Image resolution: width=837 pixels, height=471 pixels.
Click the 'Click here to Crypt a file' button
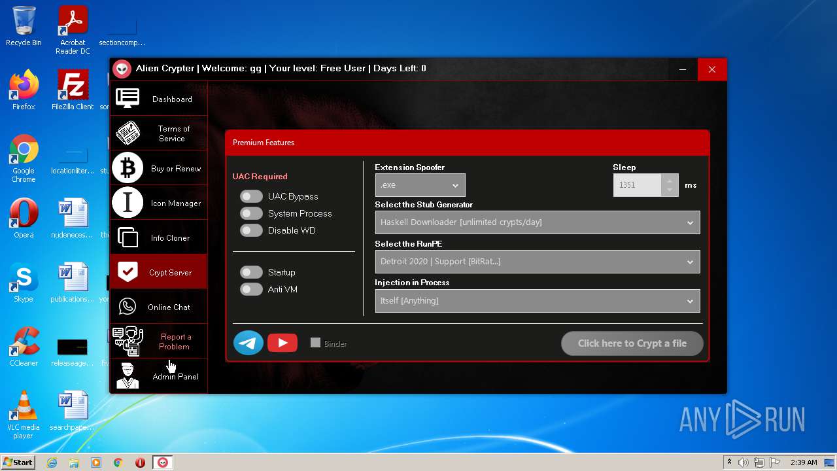[632, 343]
